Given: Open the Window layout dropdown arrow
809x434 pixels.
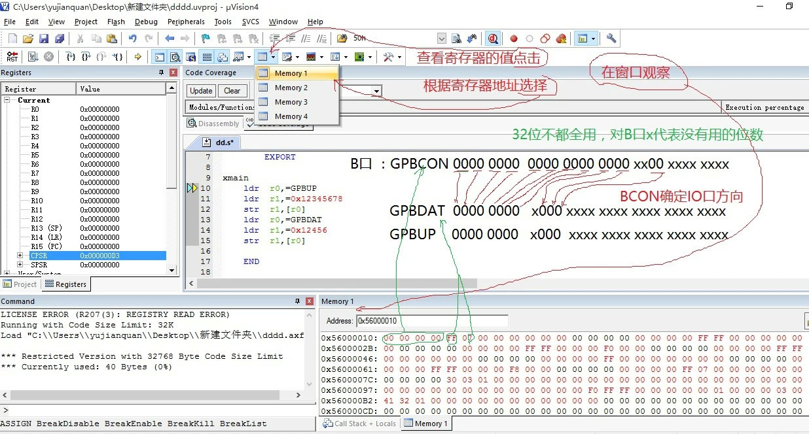Looking at the screenshot, I should (593, 39).
